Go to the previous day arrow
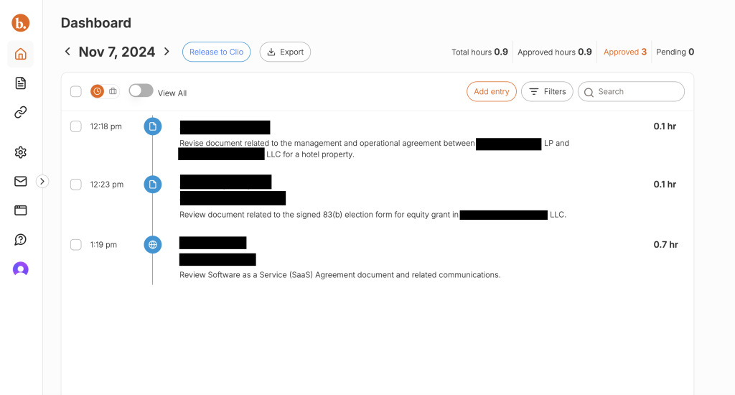The image size is (735, 395). [67, 52]
